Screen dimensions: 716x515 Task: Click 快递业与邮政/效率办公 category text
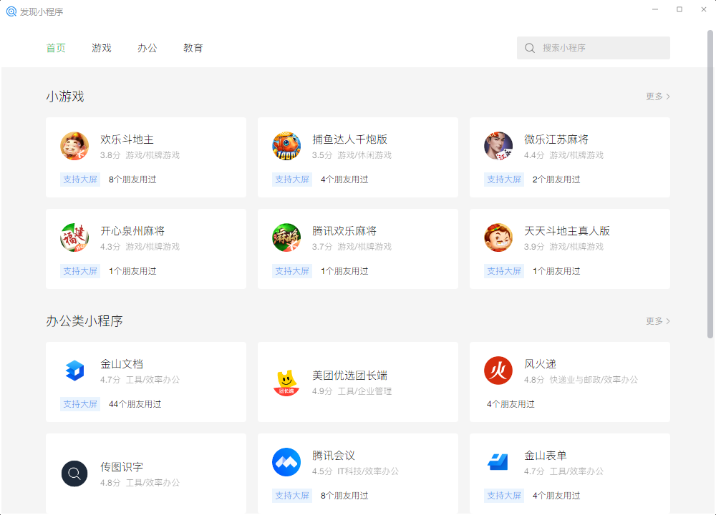point(594,380)
